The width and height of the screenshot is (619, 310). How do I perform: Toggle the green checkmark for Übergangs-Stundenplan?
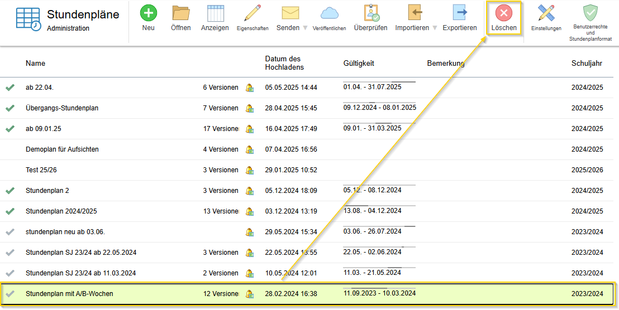(10, 108)
